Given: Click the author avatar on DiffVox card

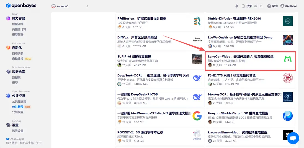Looking at the screenshot, I should (119, 46).
